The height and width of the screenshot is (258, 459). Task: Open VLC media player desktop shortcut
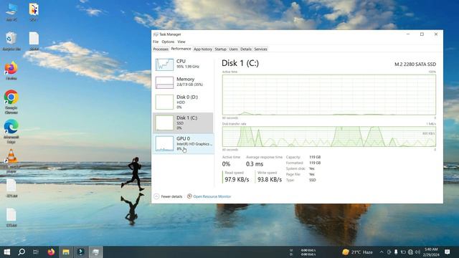11,161
